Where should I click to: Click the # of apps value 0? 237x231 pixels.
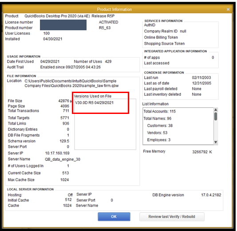[213, 57]
